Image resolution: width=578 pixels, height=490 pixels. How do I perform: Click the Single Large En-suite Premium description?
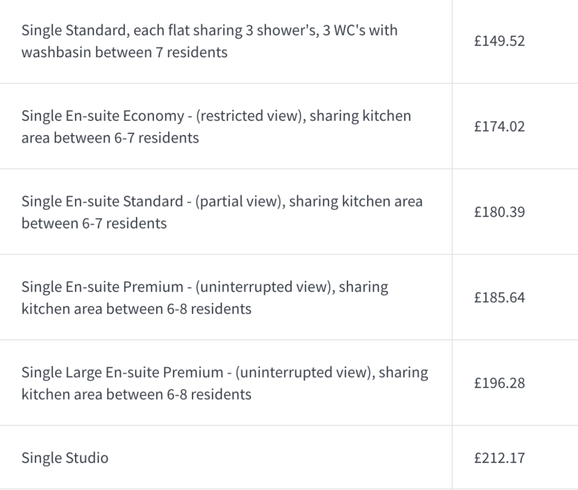click(x=225, y=384)
